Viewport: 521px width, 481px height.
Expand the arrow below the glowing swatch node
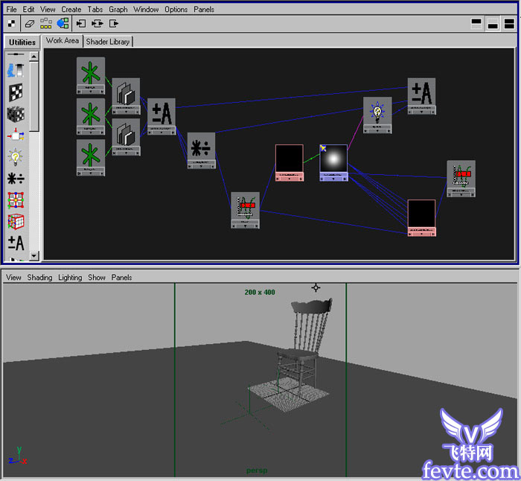pyautogui.click(x=333, y=179)
